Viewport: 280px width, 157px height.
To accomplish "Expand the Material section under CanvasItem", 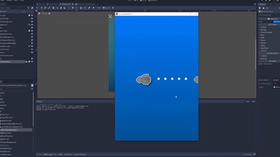I will click(263, 58).
